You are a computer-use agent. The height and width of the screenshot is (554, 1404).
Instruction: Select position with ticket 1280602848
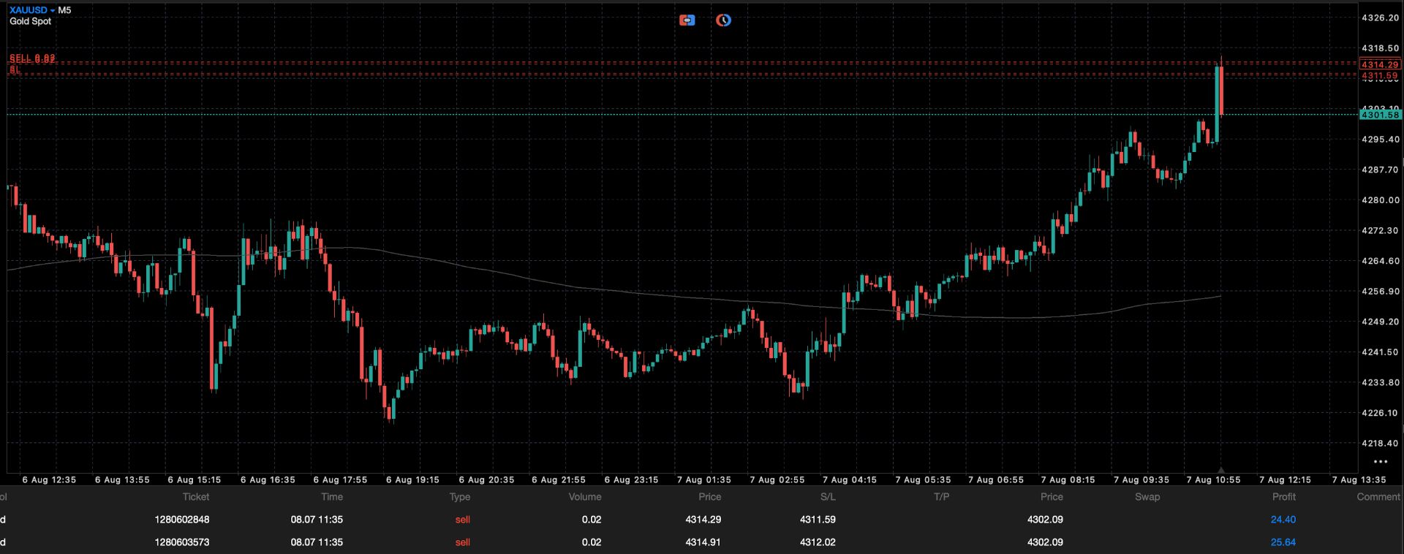pyautogui.click(x=702, y=520)
